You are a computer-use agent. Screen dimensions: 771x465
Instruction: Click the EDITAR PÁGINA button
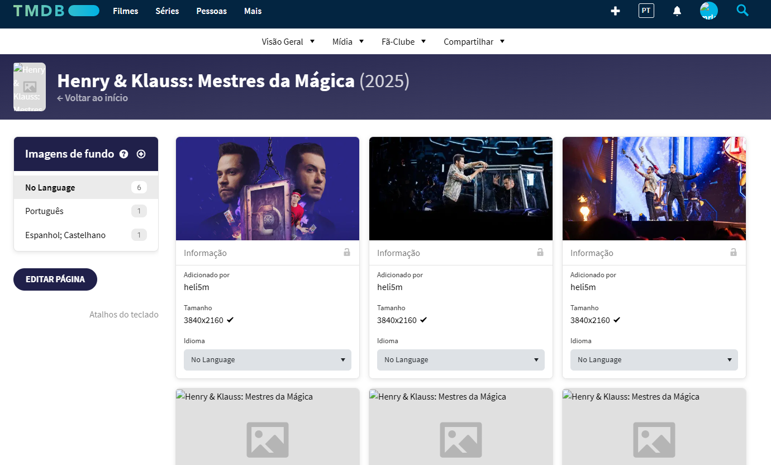point(55,279)
